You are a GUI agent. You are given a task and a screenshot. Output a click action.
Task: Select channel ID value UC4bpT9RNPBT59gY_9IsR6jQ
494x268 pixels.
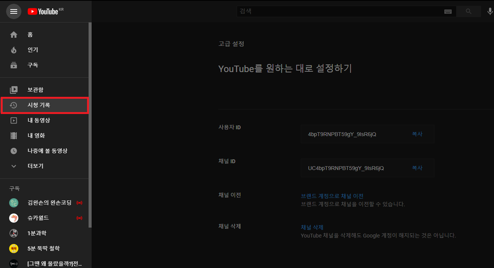pyautogui.click(x=346, y=168)
